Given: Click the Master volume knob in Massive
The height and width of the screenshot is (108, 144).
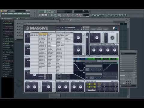Looking at the screenshot, I should [x=112, y=38].
